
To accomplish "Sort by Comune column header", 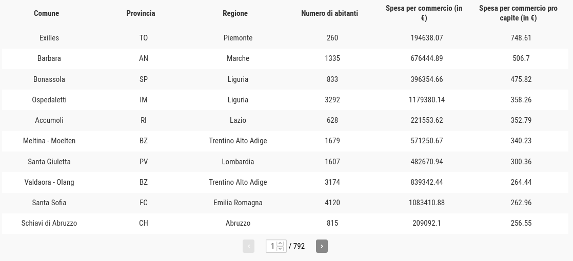I will pyautogui.click(x=46, y=13).
